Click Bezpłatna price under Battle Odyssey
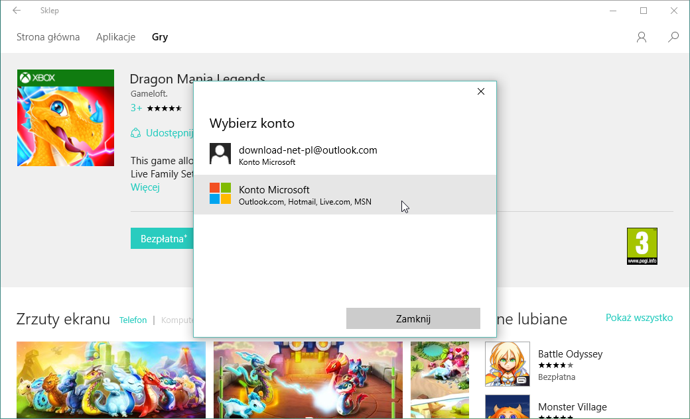Screen dimensions: 690x419 557,377
